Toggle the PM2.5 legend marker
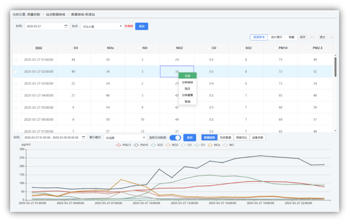 click(x=118, y=145)
